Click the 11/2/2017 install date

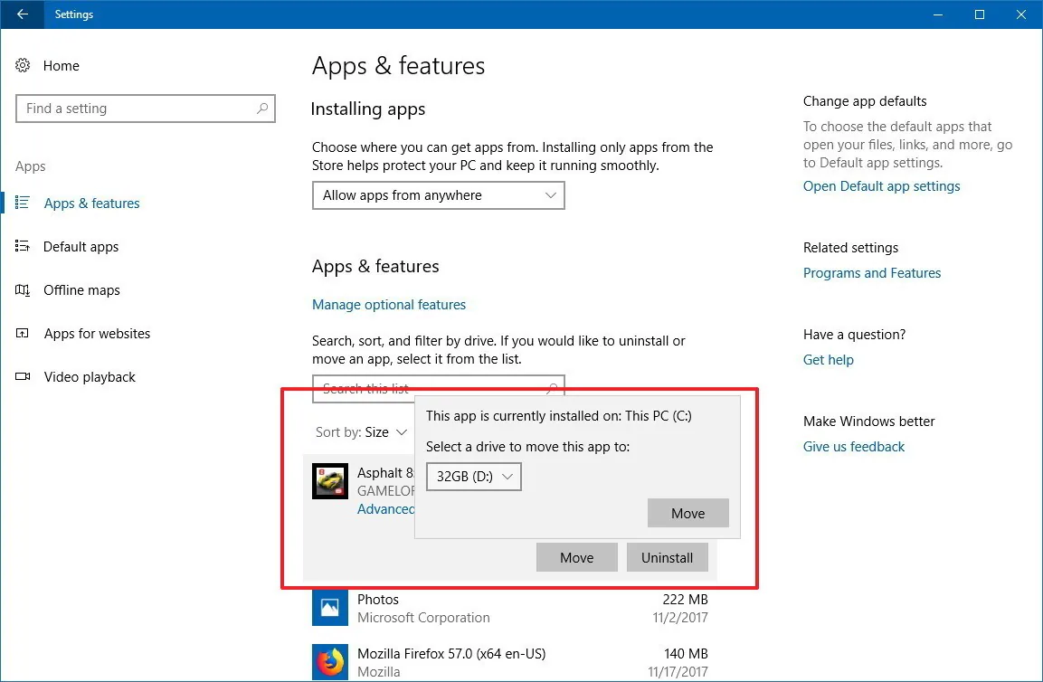click(680, 618)
